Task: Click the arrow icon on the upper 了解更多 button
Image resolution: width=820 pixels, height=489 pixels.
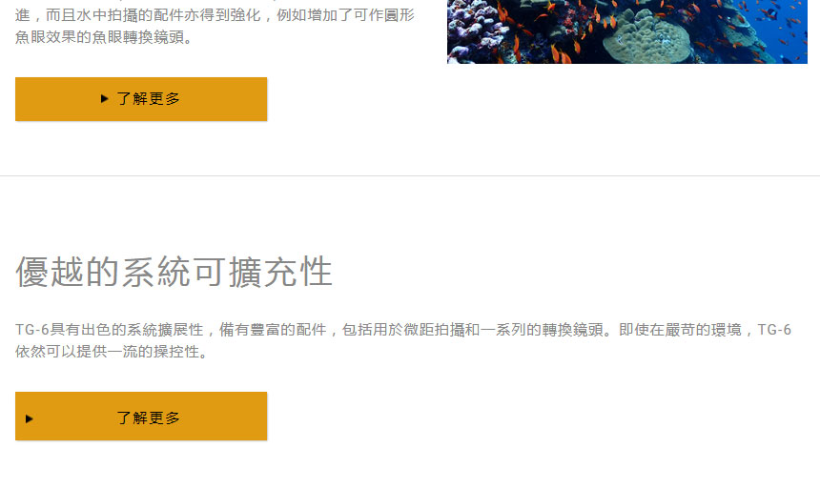Action: click(x=104, y=98)
